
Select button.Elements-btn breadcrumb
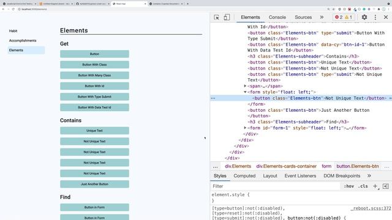358,166
